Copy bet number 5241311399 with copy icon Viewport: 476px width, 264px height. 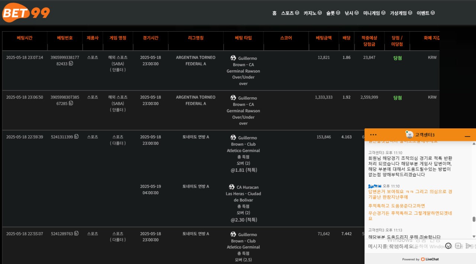[76, 136]
